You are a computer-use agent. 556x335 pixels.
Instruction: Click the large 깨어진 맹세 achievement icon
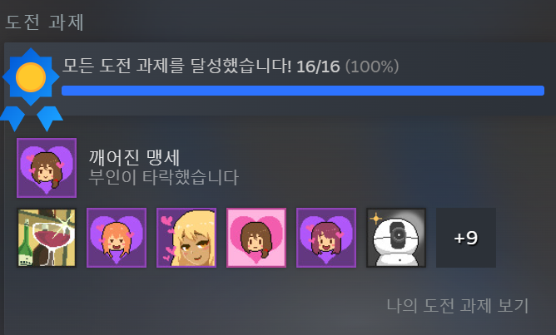tap(47, 168)
